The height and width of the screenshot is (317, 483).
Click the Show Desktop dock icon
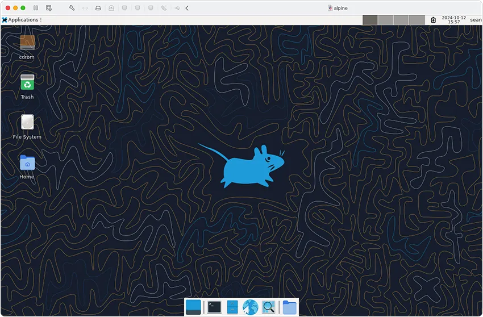coord(193,307)
